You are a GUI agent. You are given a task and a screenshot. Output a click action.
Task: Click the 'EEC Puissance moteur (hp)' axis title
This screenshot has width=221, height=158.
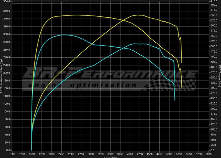pos(2,76)
